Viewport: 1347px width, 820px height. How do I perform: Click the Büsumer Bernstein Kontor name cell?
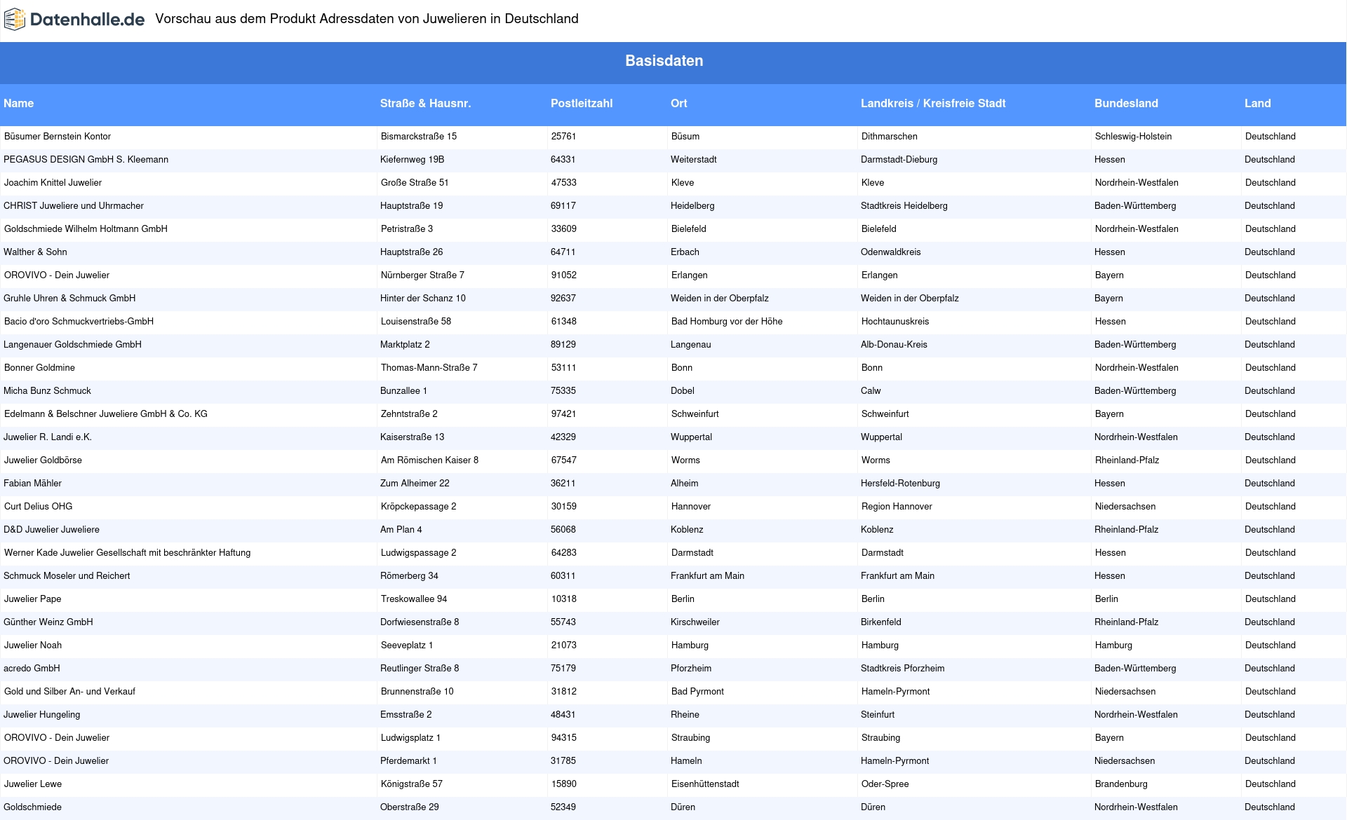(x=58, y=137)
